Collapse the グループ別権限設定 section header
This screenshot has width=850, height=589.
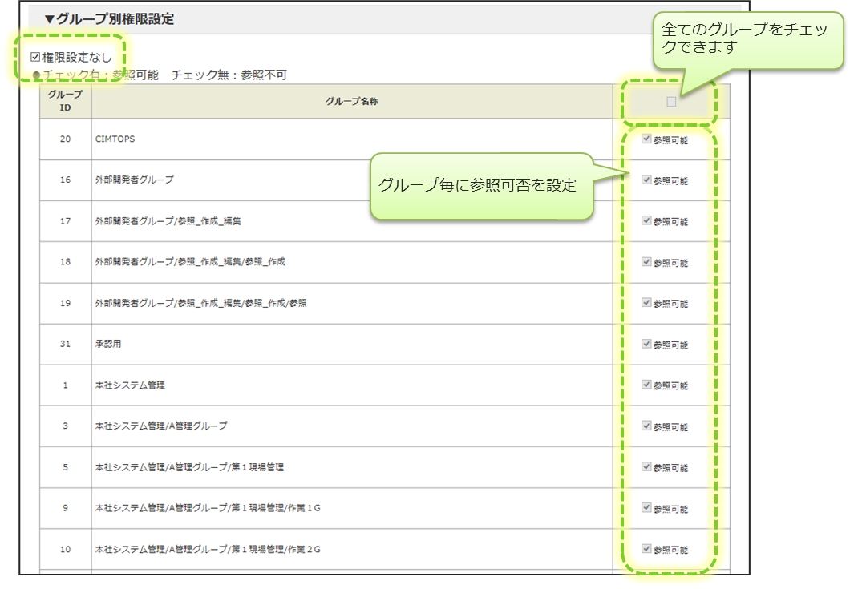click(109, 19)
